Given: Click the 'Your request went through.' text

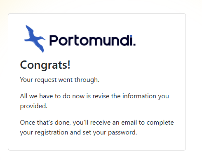Looking at the screenshot, I should tap(59, 80).
